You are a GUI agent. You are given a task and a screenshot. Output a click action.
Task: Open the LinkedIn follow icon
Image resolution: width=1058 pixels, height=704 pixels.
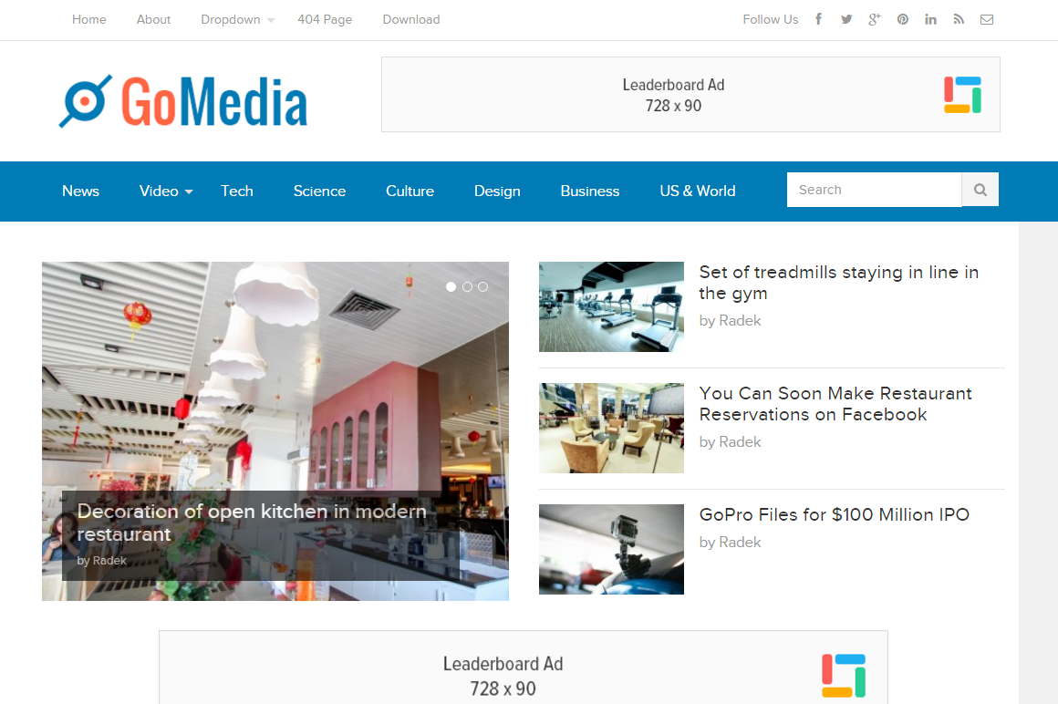click(x=930, y=19)
